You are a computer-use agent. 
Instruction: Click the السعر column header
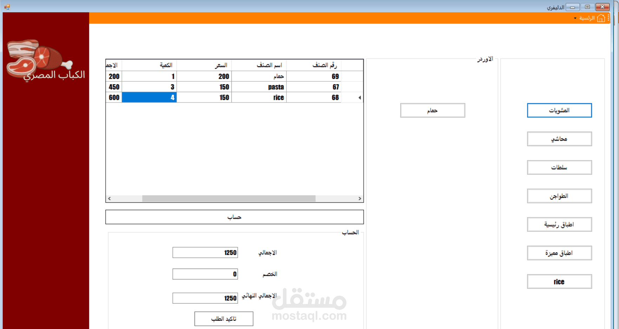click(204, 65)
